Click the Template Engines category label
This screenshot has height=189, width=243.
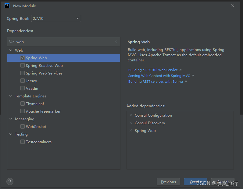coord(30,96)
